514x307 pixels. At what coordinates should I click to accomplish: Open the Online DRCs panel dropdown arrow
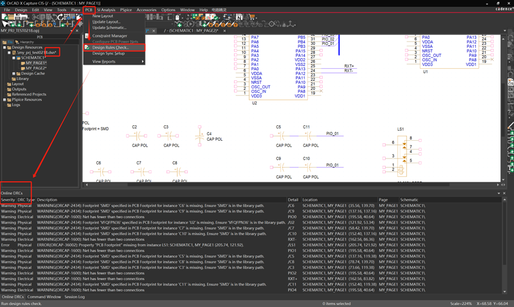click(499, 194)
